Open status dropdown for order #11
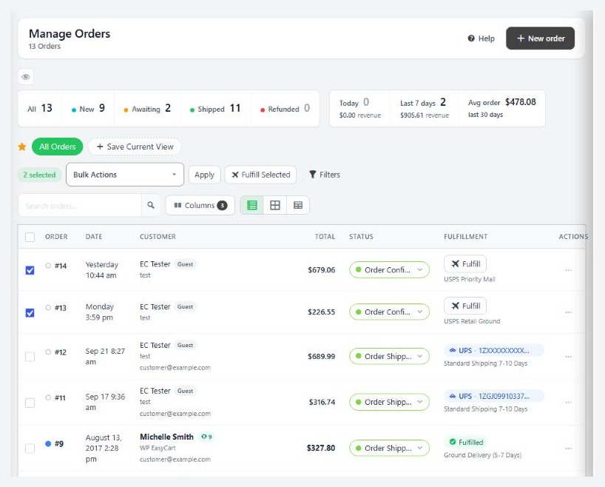This screenshot has height=487, width=605. point(389,402)
